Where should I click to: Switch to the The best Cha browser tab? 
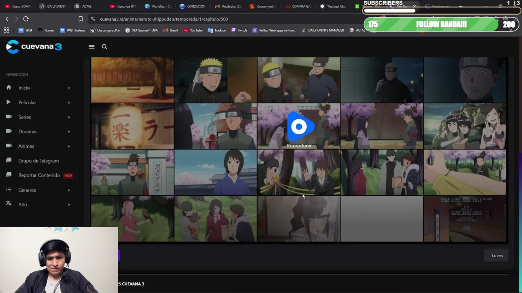click(333, 7)
